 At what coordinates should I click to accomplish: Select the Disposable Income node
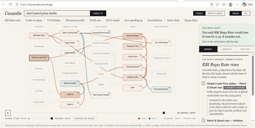(161, 58)
